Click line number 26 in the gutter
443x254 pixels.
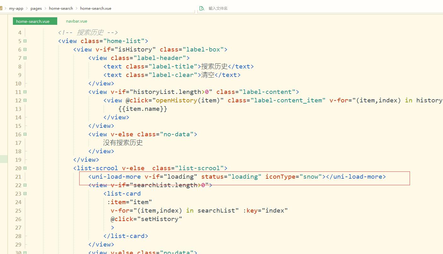pyautogui.click(x=18, y=219)
